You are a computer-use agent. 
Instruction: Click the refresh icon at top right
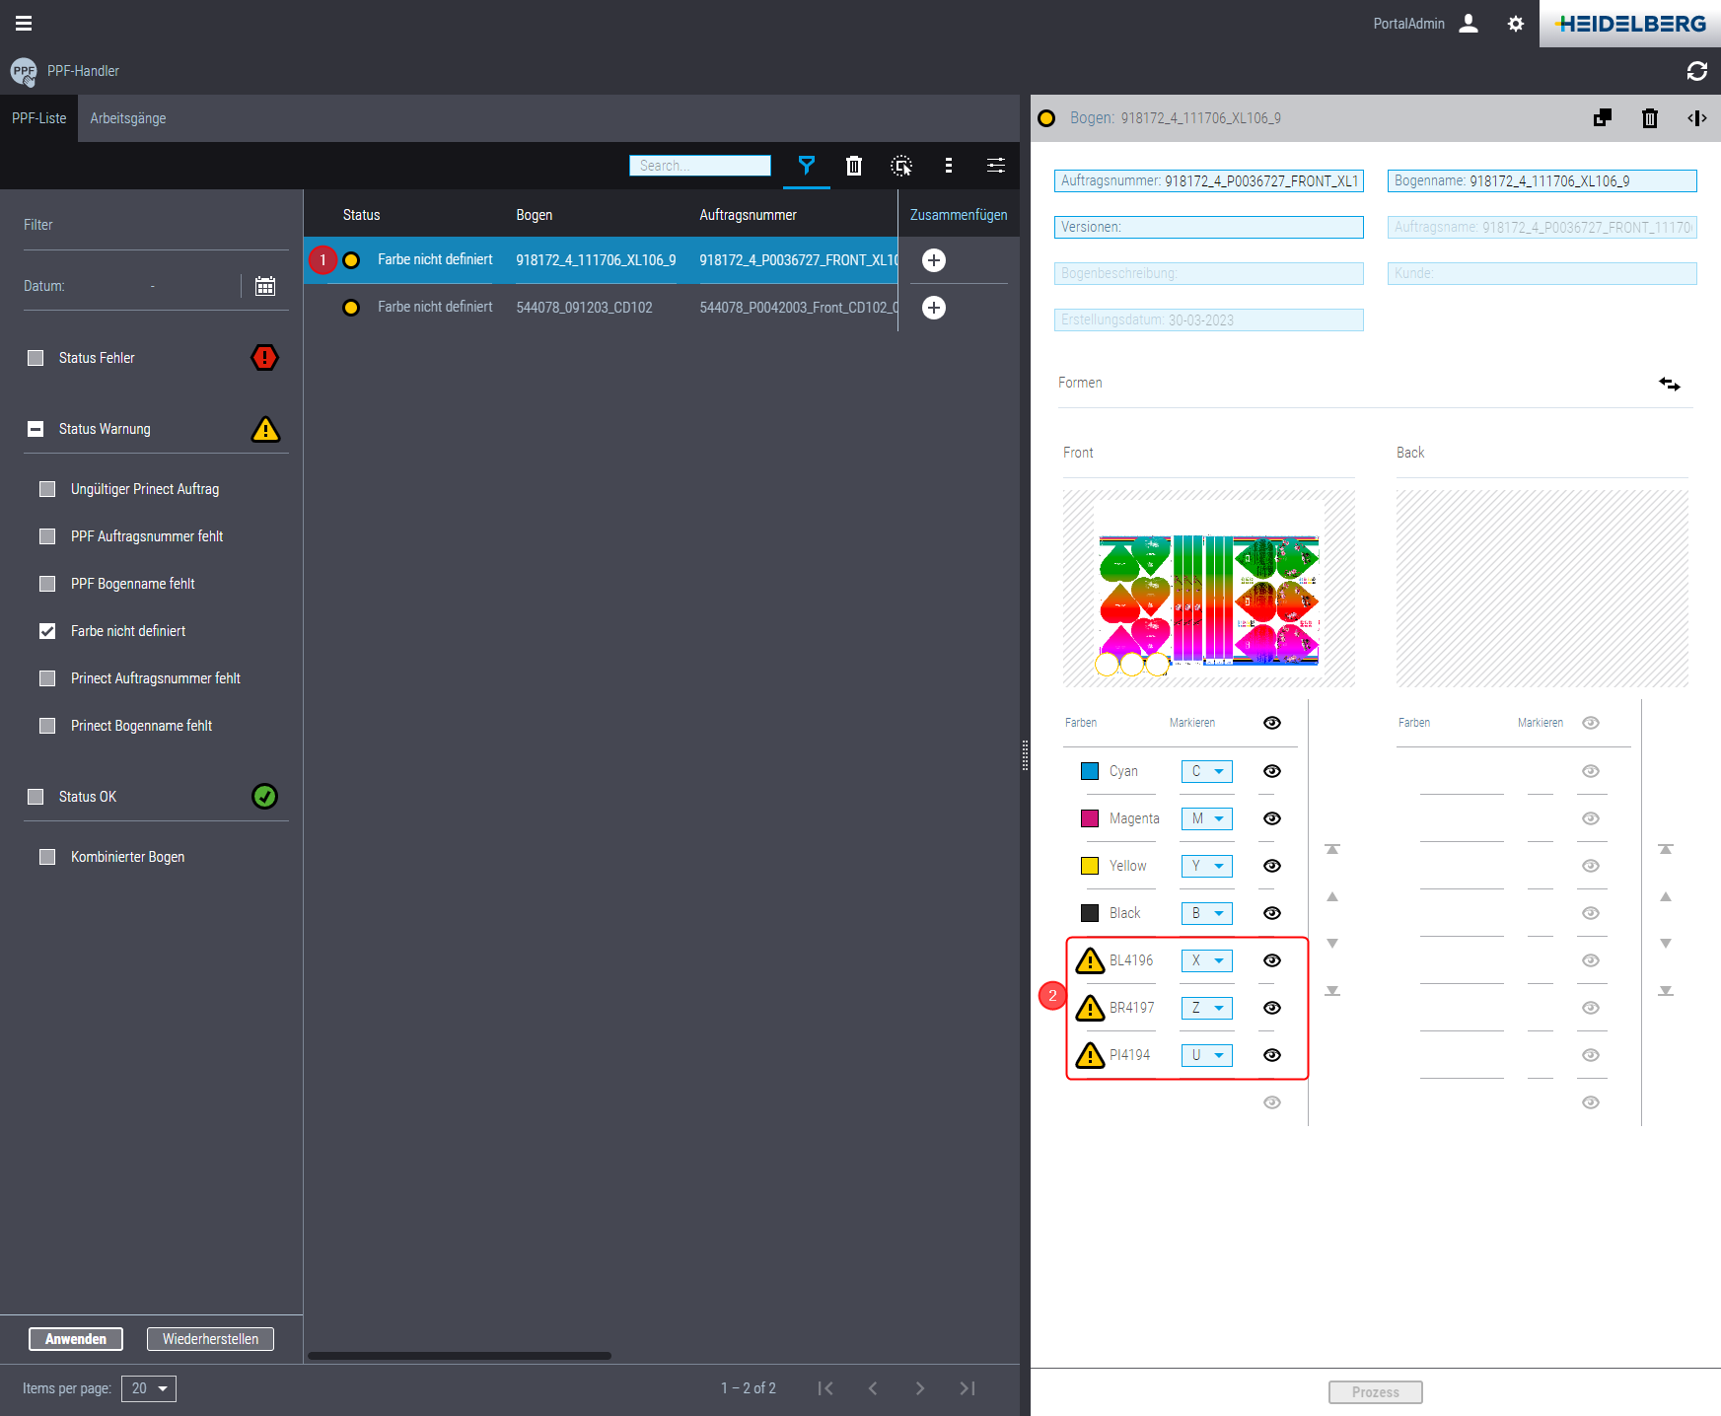coord(1696,71)
